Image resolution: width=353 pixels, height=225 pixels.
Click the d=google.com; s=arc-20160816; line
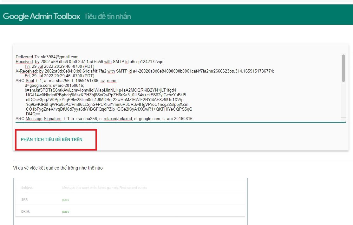[x=54, y=85]
